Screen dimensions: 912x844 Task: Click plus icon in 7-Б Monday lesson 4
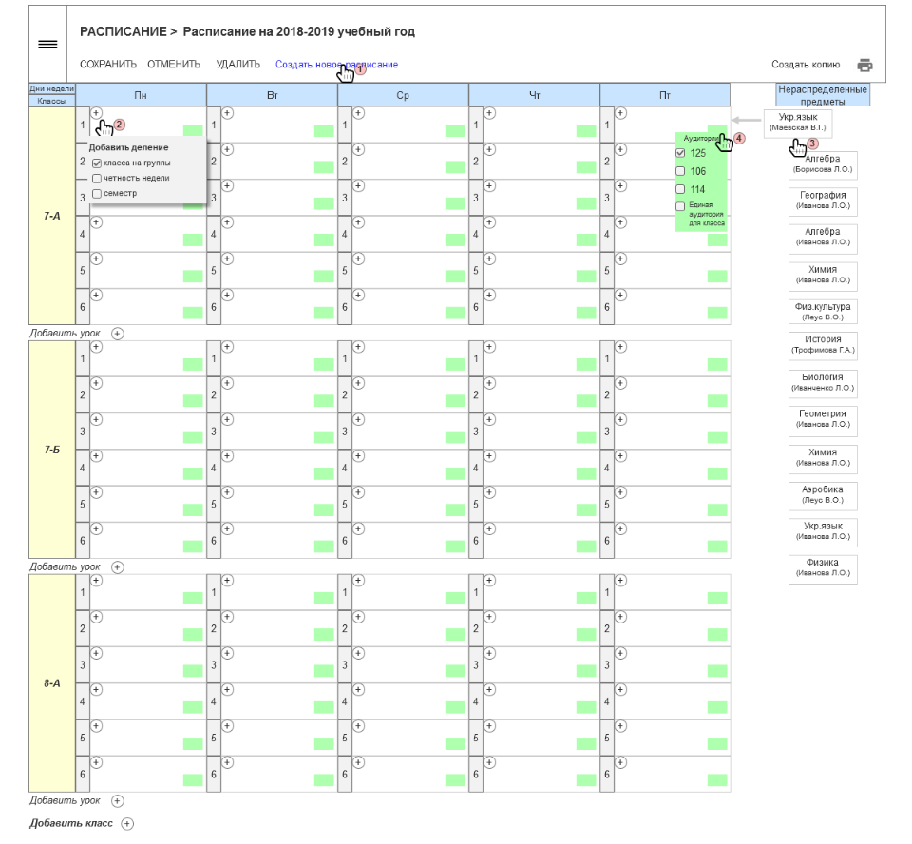[x=97, y=456]
